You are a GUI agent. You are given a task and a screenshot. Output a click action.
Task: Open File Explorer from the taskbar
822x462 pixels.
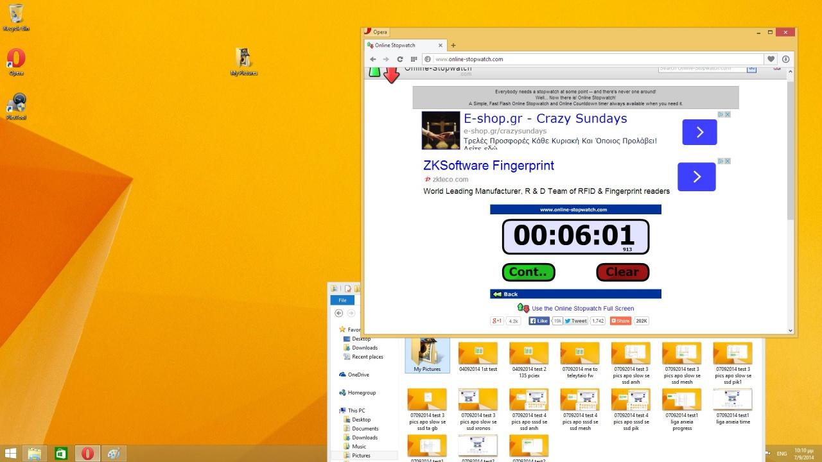(34, 453)
